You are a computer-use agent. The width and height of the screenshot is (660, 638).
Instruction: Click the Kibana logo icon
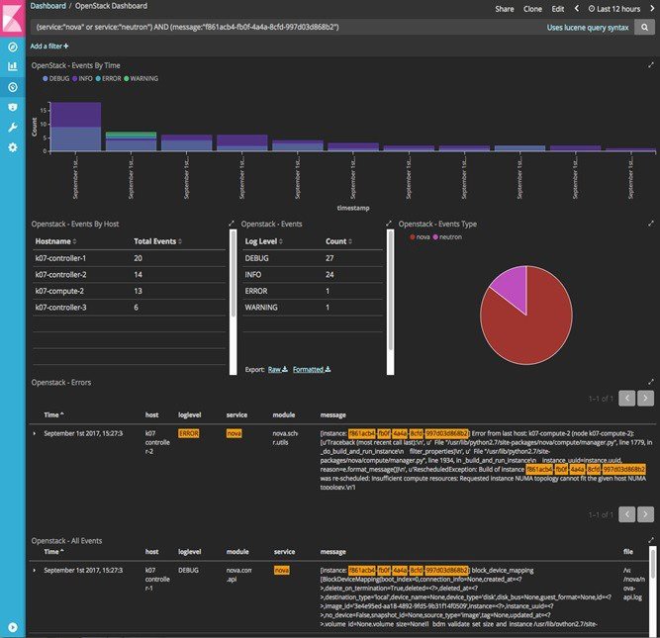point(13,17)
